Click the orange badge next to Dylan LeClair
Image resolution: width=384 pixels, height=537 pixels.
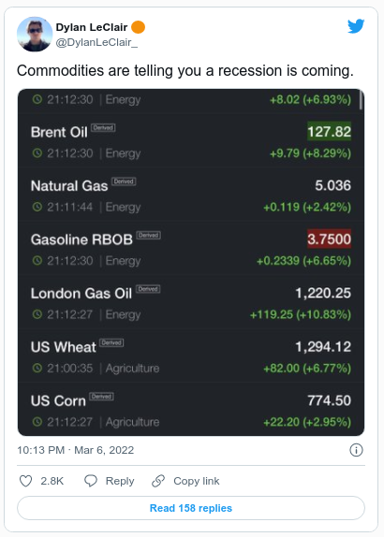click(x=139, y=27)
